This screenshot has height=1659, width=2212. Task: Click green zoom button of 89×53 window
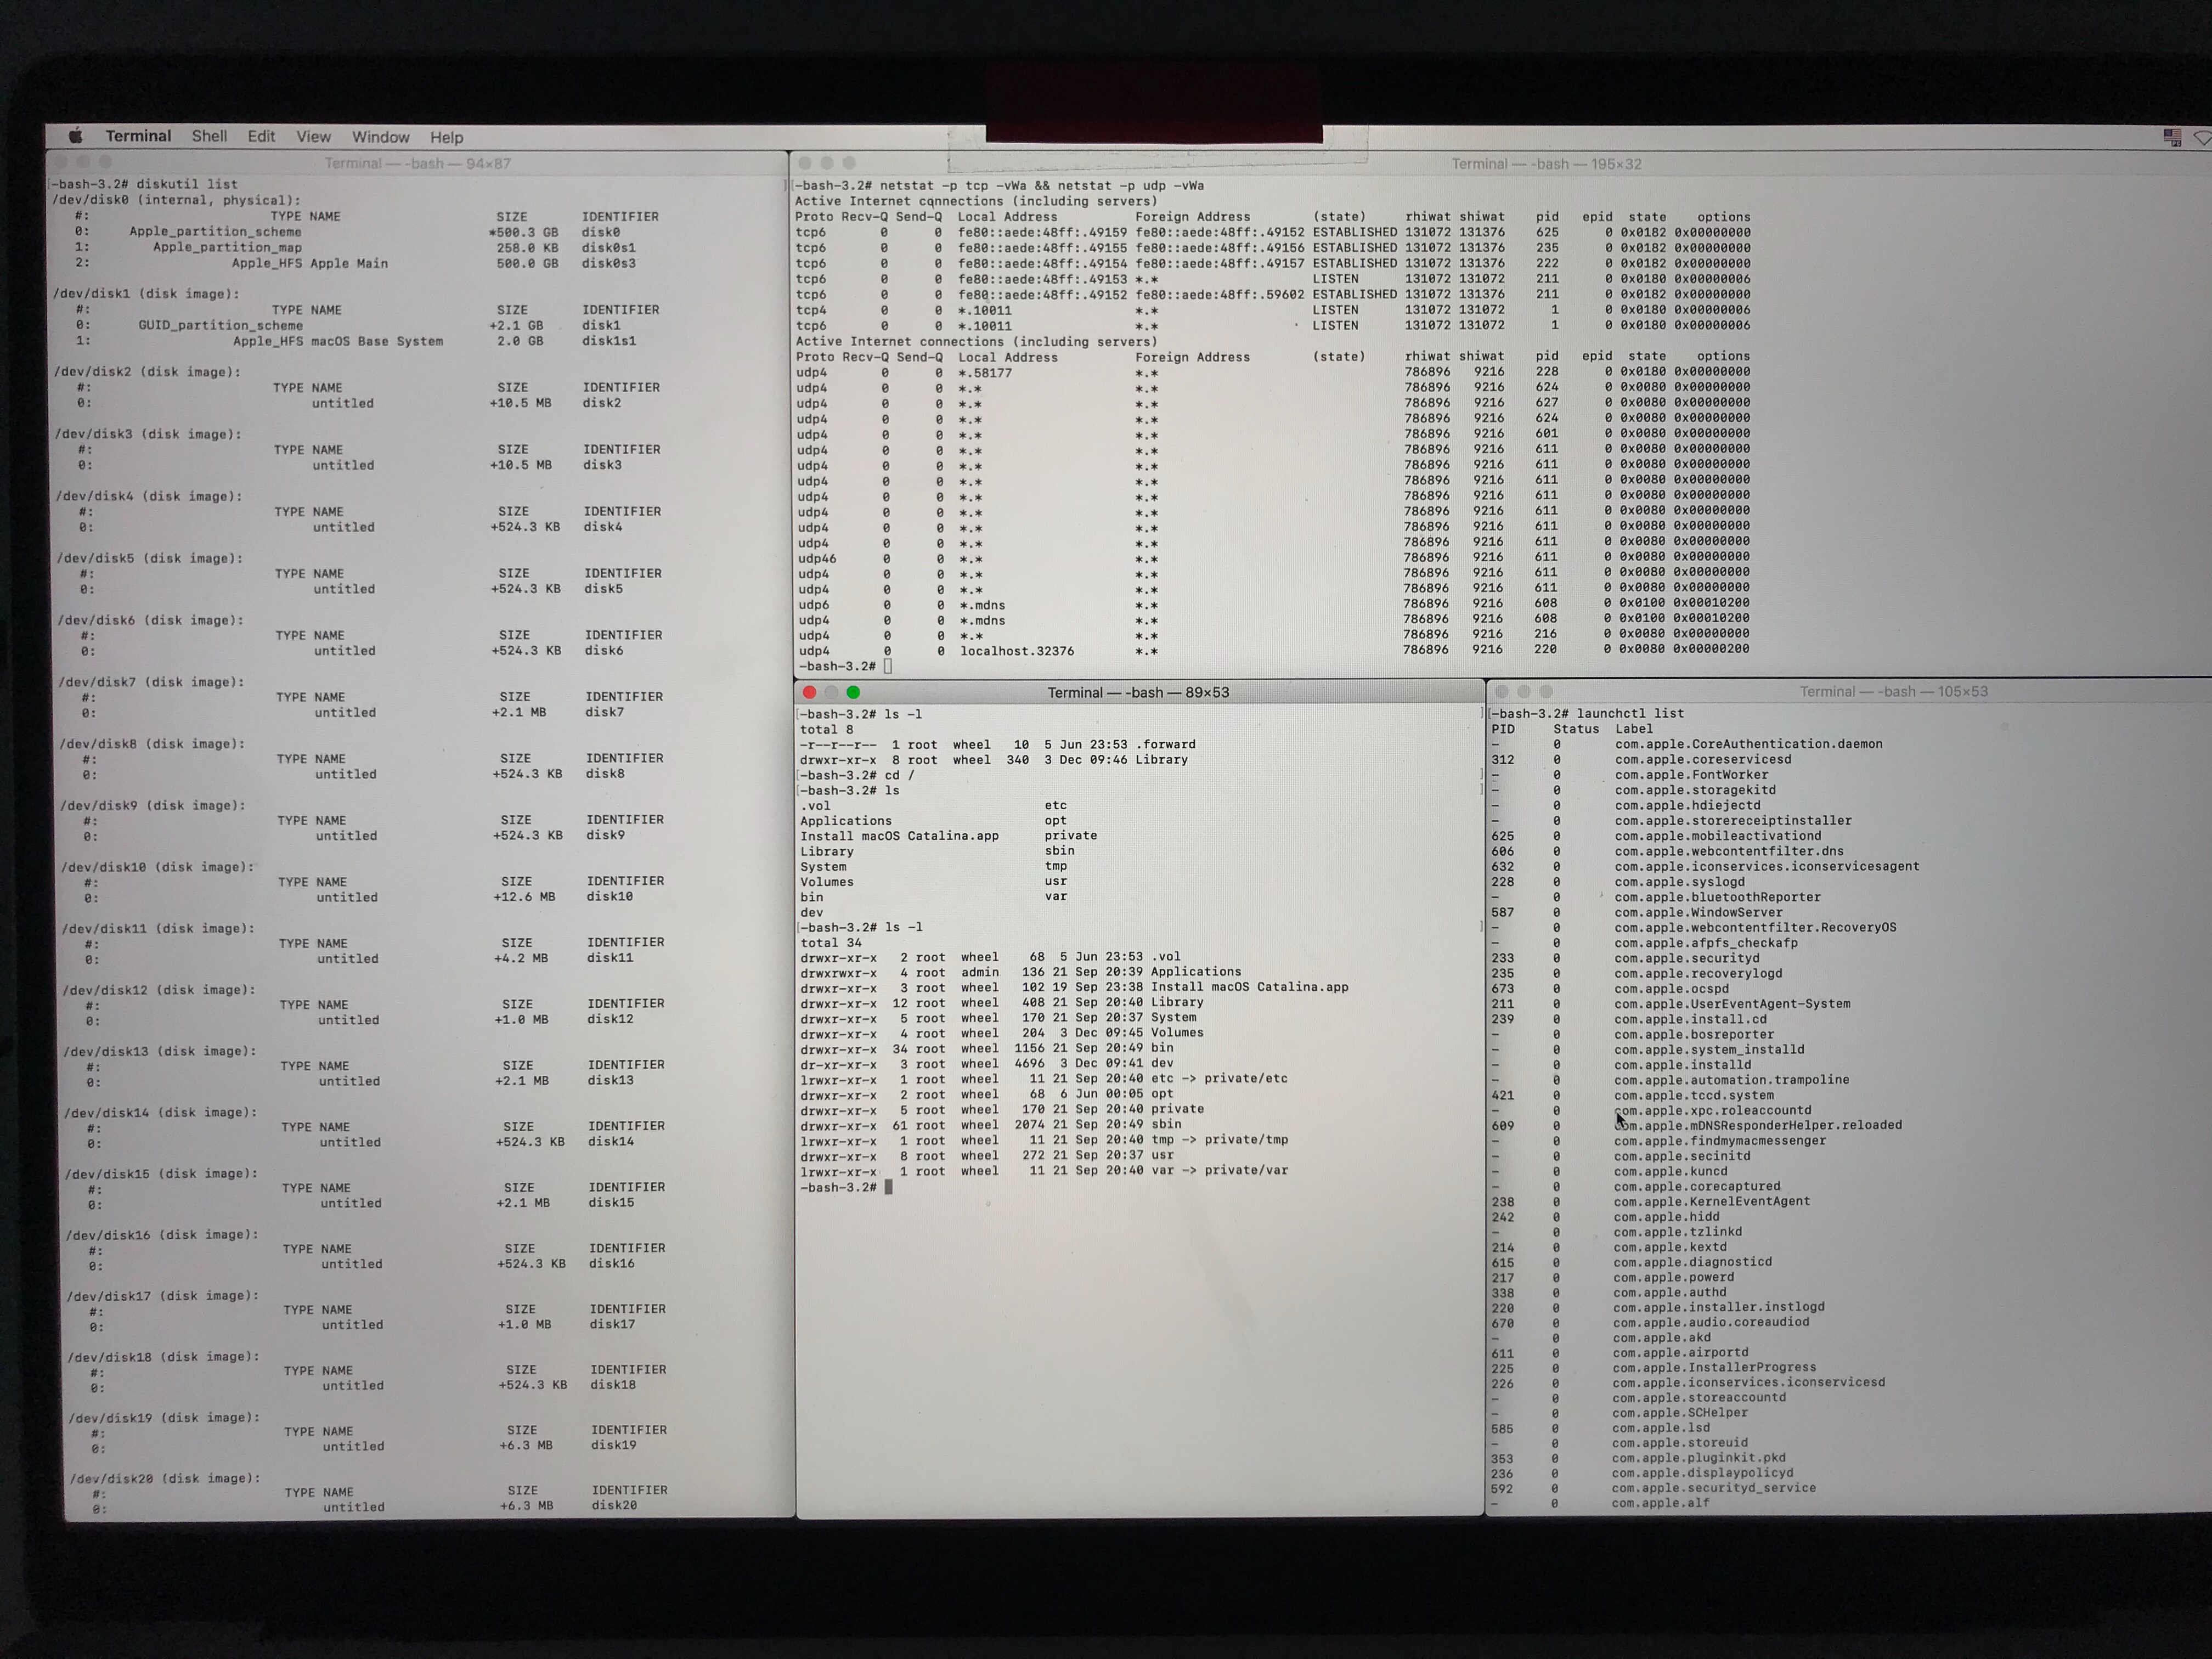click(x=853, y=692)
